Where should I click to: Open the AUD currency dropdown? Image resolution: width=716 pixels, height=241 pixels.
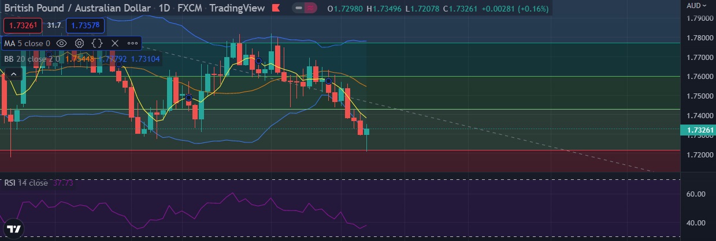(696, 5)
